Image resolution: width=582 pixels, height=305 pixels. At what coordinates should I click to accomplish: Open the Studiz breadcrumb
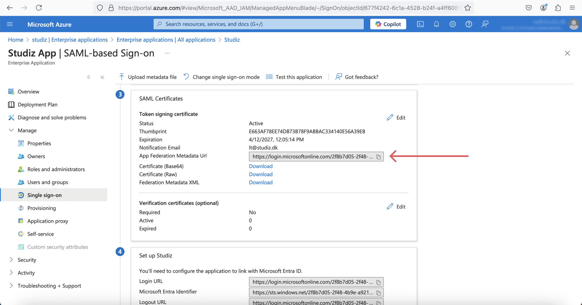pos(232,40)
